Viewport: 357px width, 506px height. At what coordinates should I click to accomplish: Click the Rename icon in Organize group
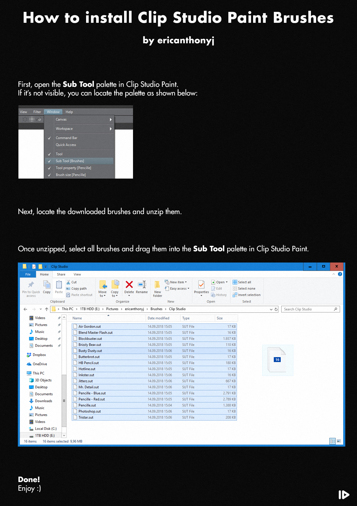142,284
